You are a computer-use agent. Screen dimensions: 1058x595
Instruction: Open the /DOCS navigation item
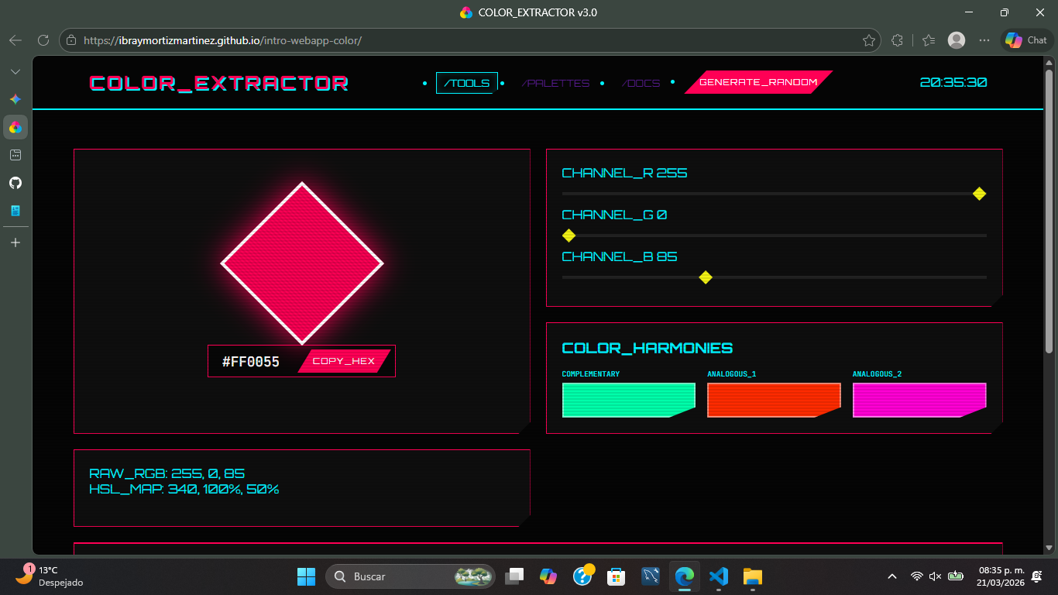(641, 83)
